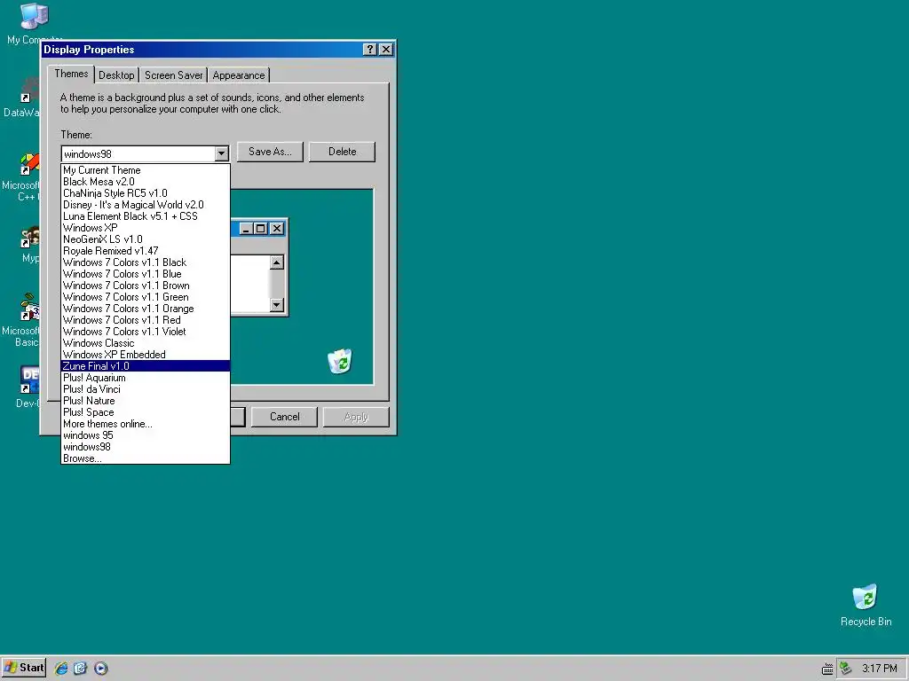Switch to the Desktop tab

click(x=116, y=75)
